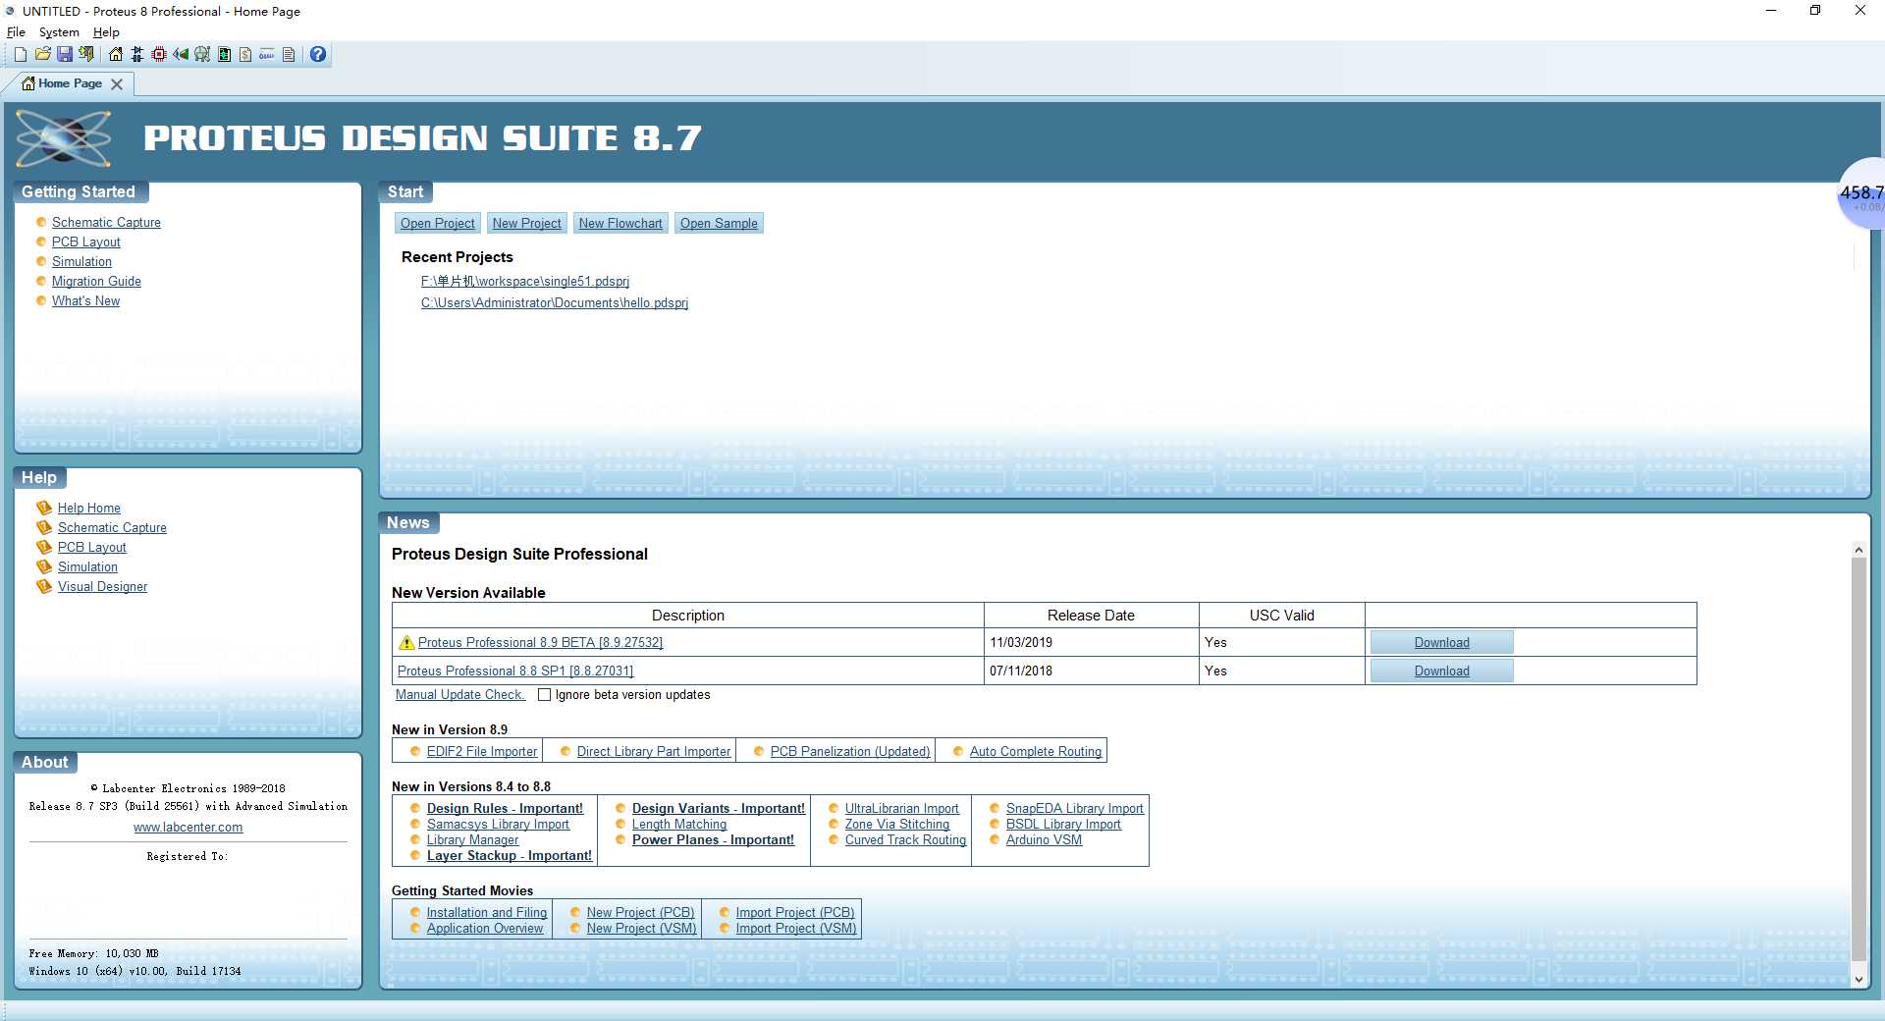Download Proteus Professional 8.9 BETA

(x=1441, y=642)
